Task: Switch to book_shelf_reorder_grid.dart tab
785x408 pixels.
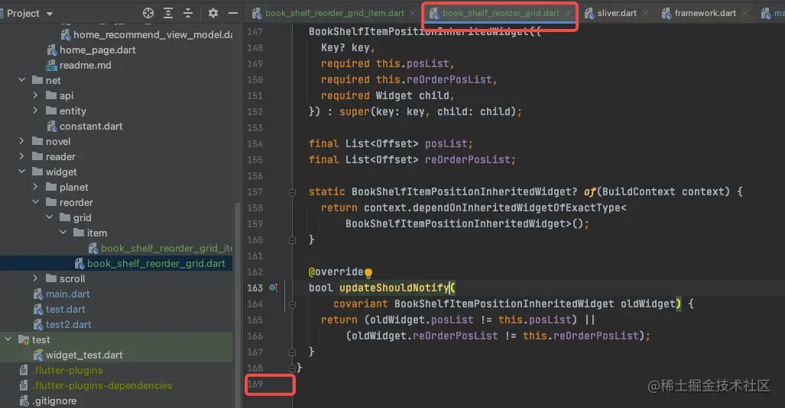Action: pos(500,13)
